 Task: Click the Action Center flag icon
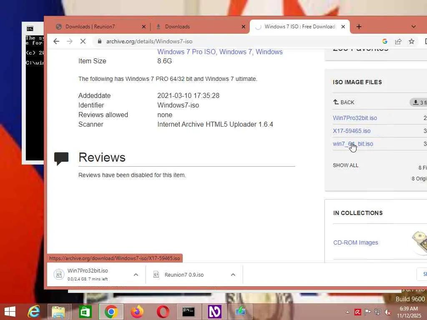coord(368,312)
